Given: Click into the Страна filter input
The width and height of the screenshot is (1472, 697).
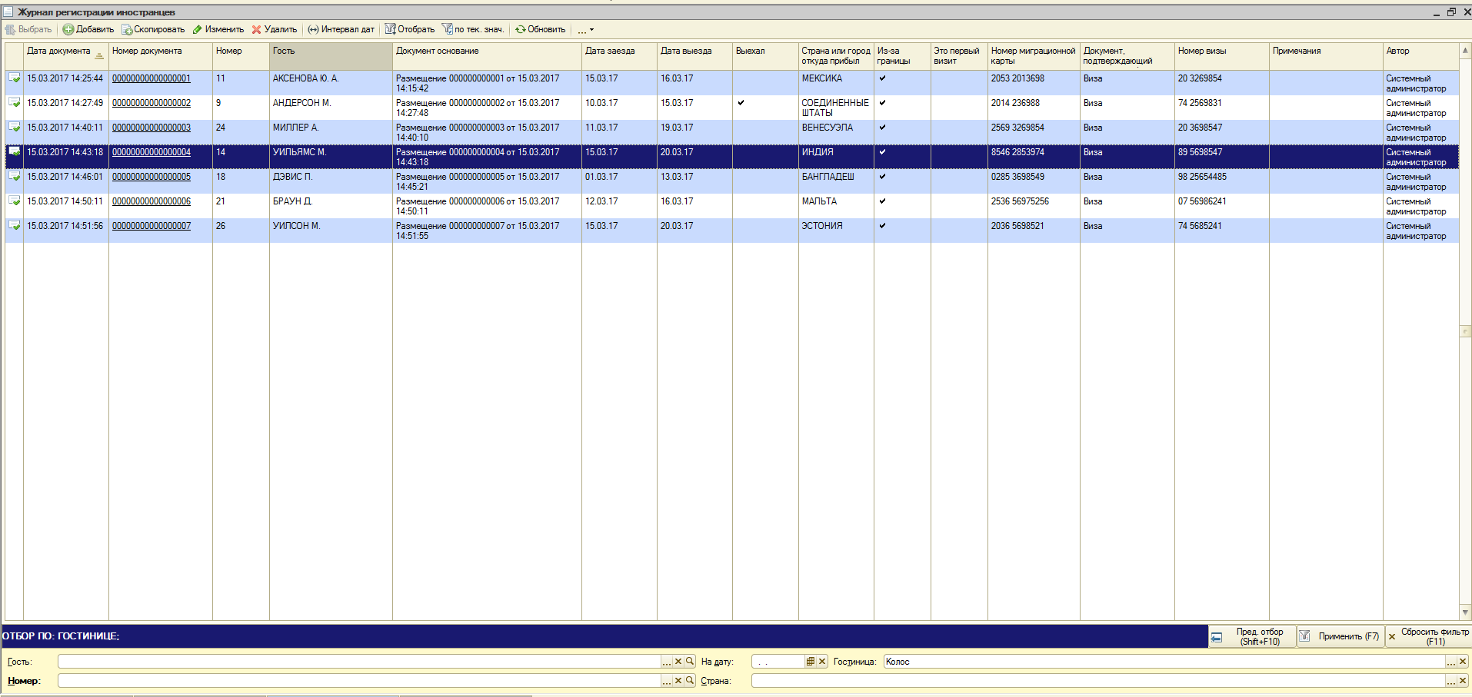Looking at the screenshot, I should (x=1098, y=680).
